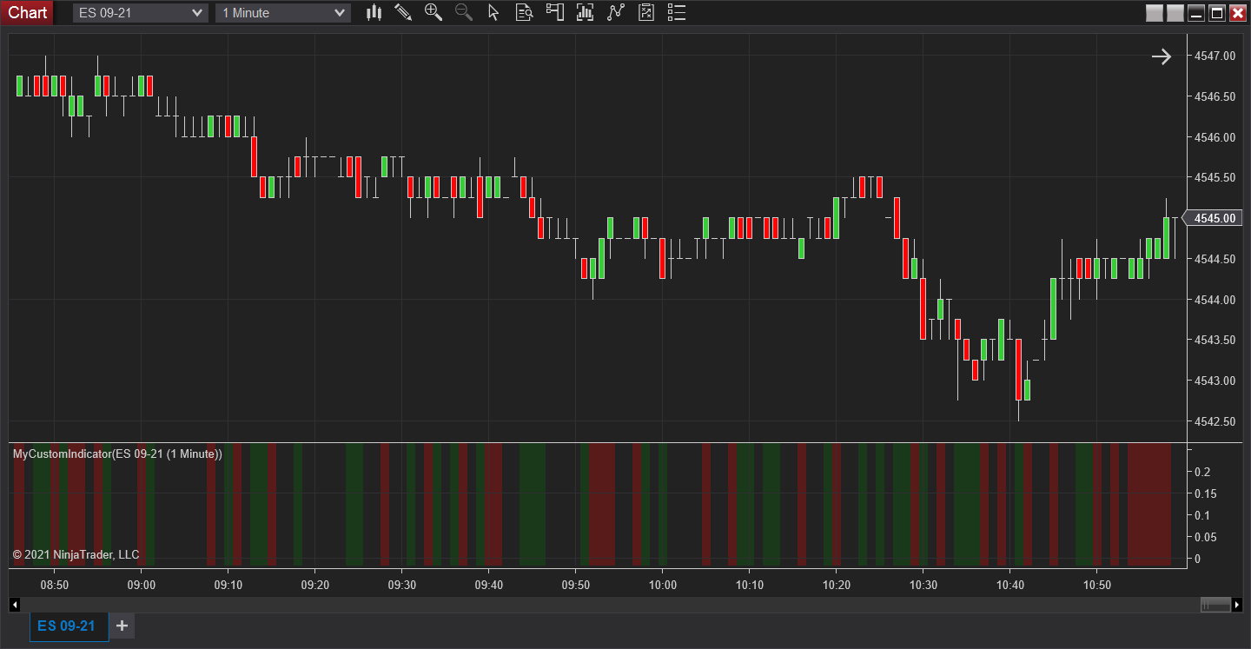The width and height of the screenshot is (1251, 649).
Task: Select the ES 09-21 chart tab
Action: (x=69, y=626)
